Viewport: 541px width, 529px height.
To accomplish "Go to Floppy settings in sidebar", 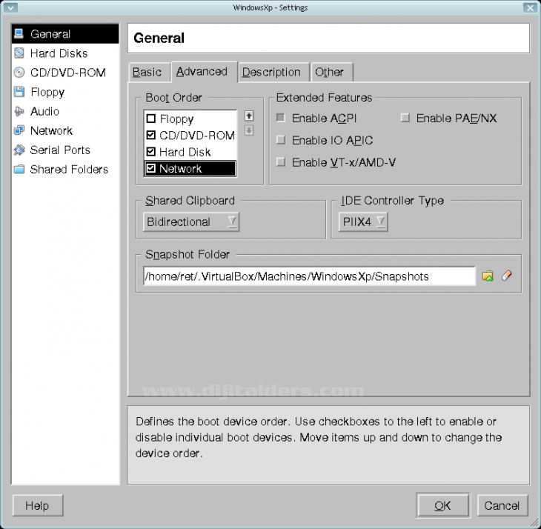I will pyautogui.click(x=65, y=92).
